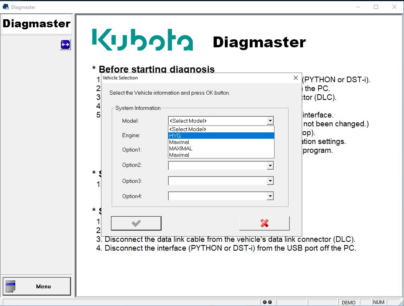Viewport: 404px width, 306px height.
Task: Click the DEMO indicator in the status bar
Action: (x=349, y=302)
